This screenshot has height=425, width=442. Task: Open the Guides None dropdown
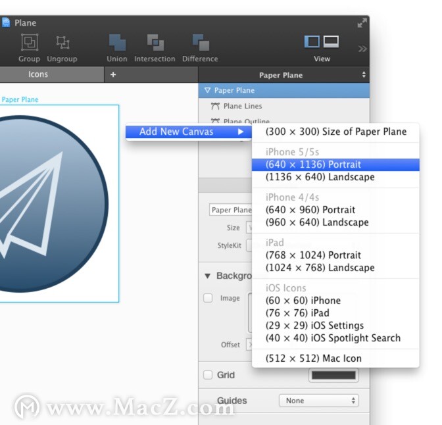click(x=319, y=401)
